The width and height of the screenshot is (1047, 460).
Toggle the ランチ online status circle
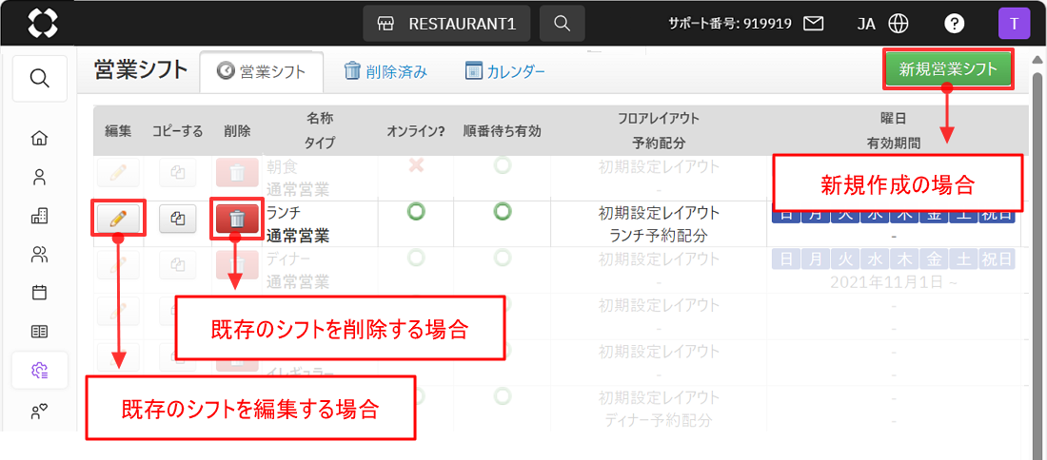coord(415,212)
